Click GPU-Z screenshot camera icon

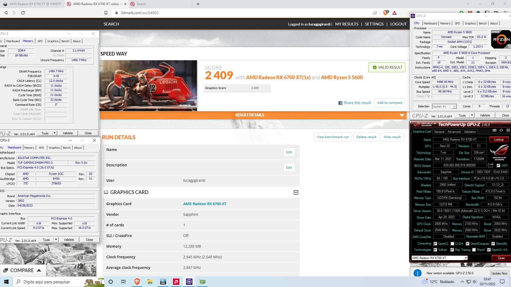click(x=494, y=130)
